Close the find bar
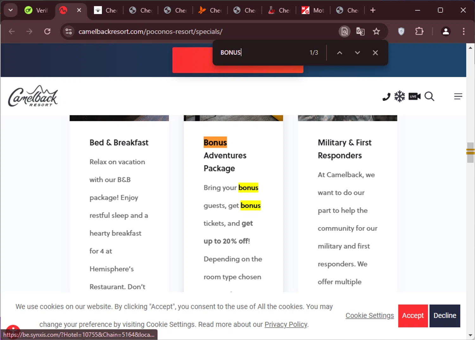This screenshot has width=475, height=340. point(375,53)
